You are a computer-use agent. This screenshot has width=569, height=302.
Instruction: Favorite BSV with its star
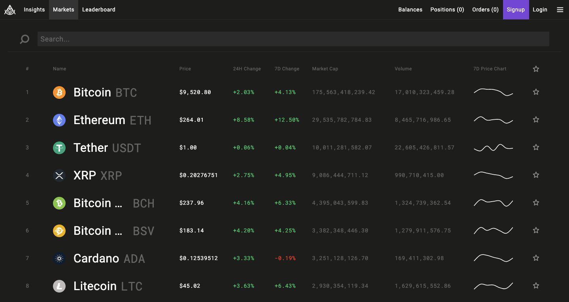tap(536, 230)
